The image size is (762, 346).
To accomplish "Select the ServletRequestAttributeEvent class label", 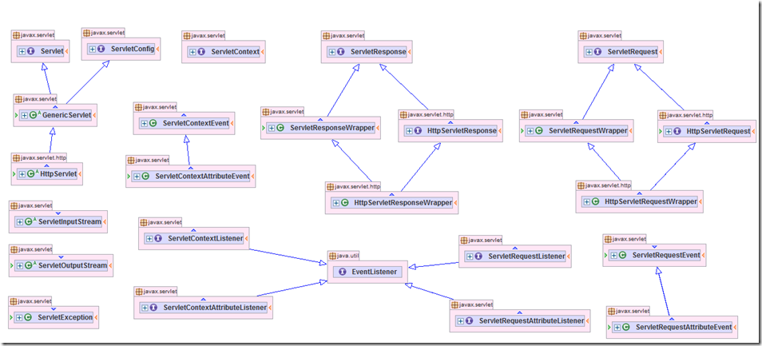I will (683, 328).
